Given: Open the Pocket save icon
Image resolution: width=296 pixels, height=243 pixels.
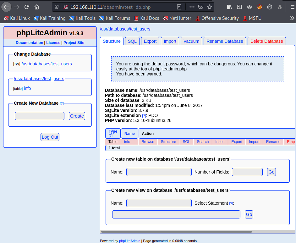Looking at the screenshot, I should (x=200, y=7).
